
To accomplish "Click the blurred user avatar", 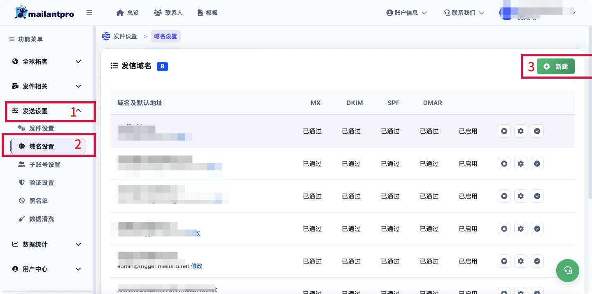I will [506, 13].
